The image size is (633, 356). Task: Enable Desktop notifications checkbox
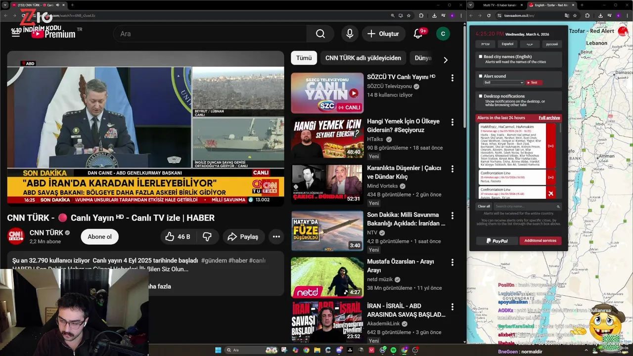(x=480, y=96)
